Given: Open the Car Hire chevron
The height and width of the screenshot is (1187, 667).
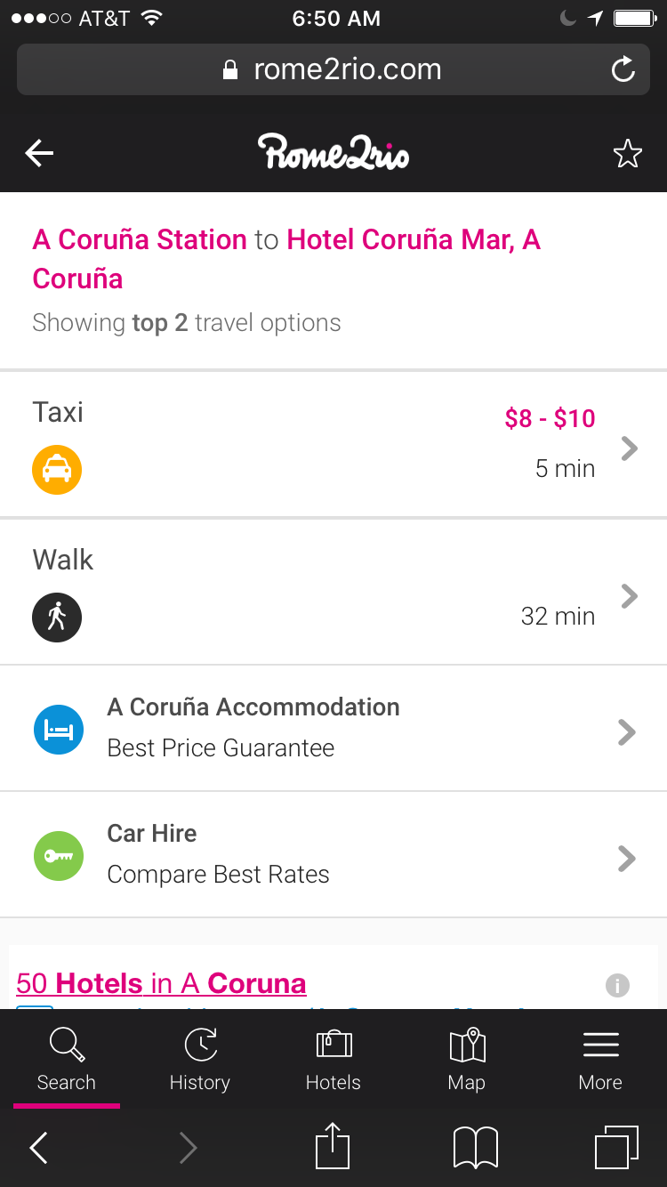Looking at the screenshot, I should tap(627, 858).
